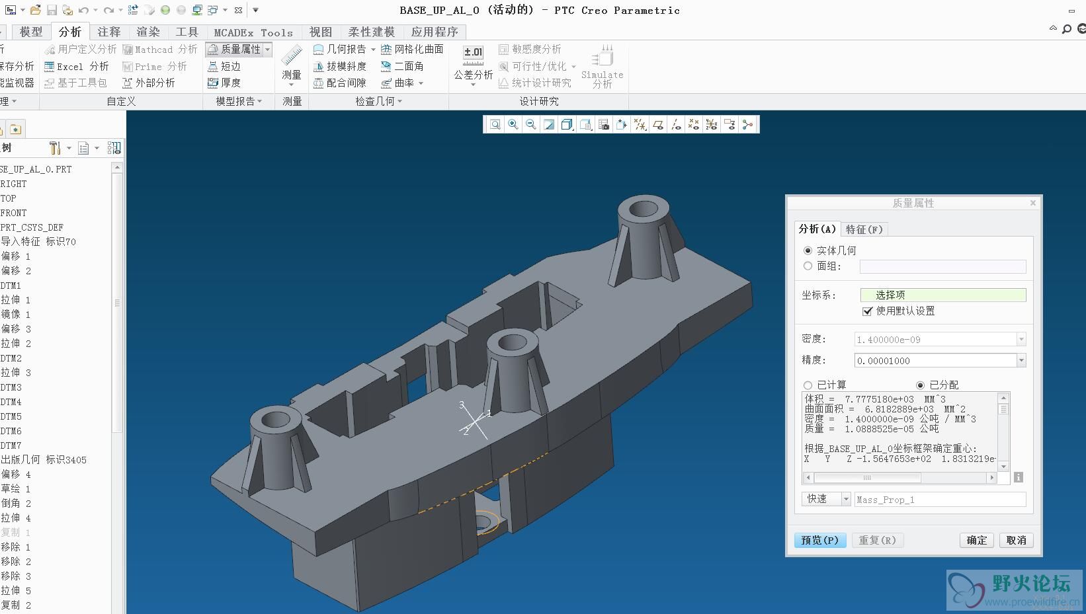Image resolution: width=1086 pixels, height=614 pixels.
Task: Select 拉伸 3 in model tree
Action: click(x=17, y=372)
